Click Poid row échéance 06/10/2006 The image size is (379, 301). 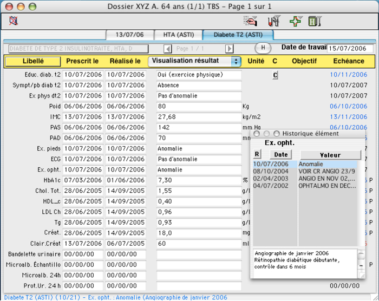point(349,106)
